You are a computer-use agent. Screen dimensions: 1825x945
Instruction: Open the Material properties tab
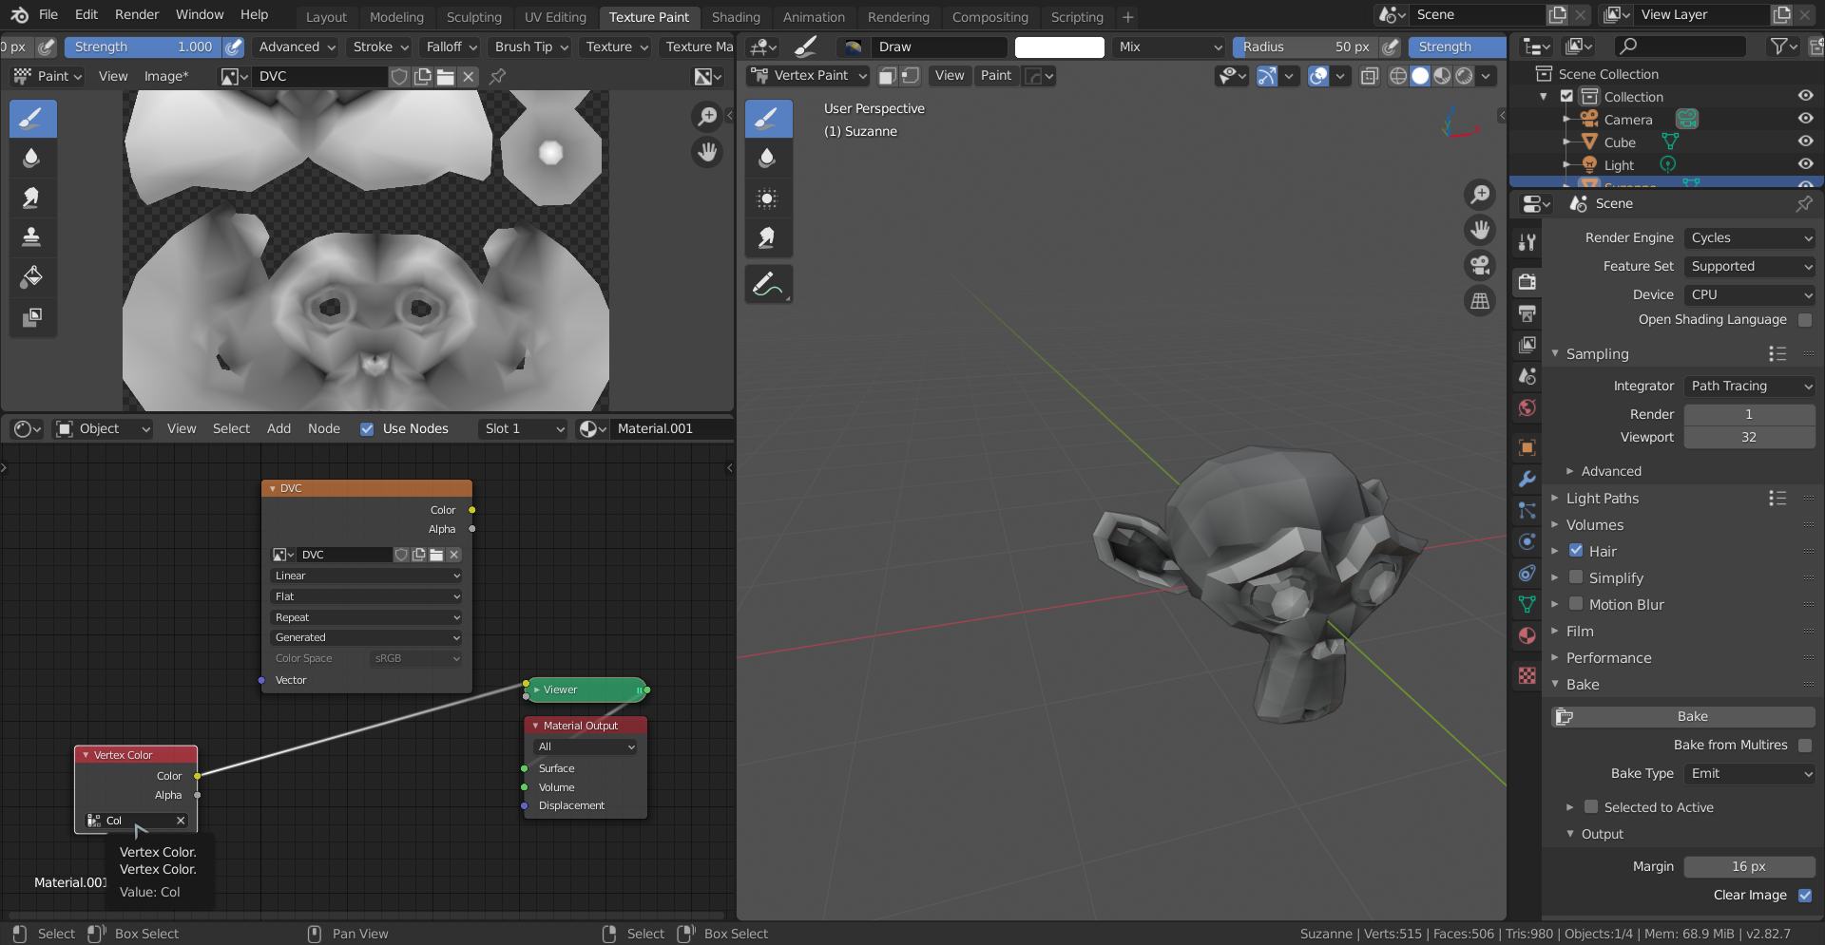(x=1527, y=635)
